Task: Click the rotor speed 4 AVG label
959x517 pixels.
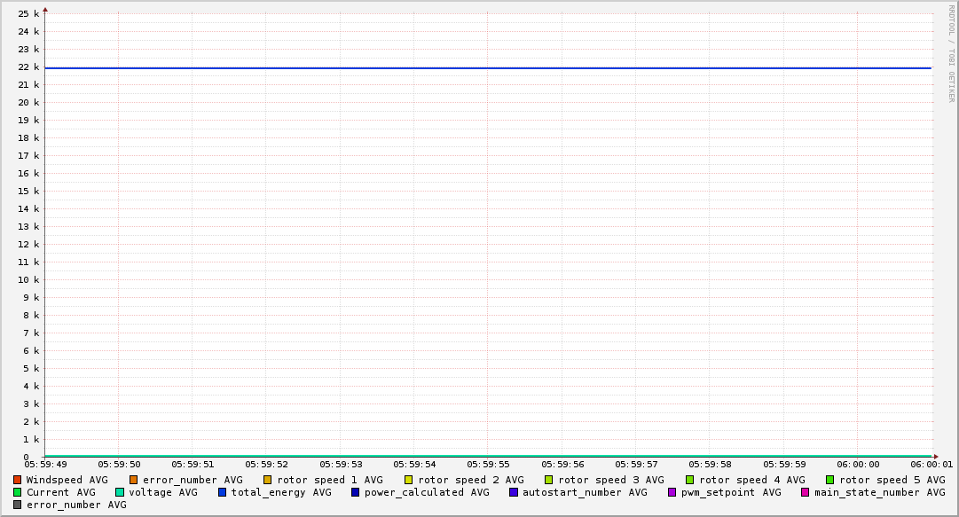Action: pos(751,480)
